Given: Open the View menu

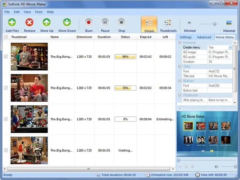Looking at the screenshot, I should click(27, 12).
